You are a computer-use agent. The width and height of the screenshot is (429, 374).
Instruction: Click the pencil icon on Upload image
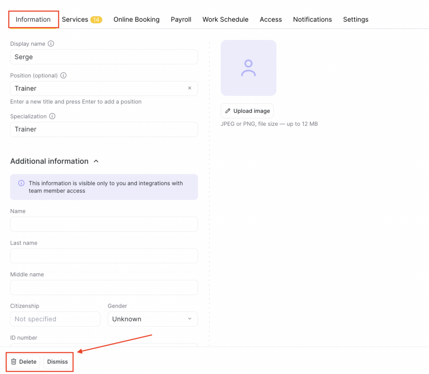pyautogui.click(x=228, y=111)
